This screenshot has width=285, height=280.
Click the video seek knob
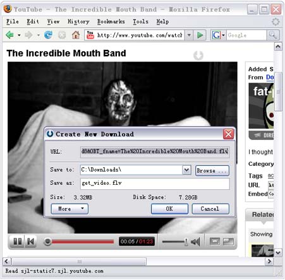pyautogui.click(x=48, y=242)
